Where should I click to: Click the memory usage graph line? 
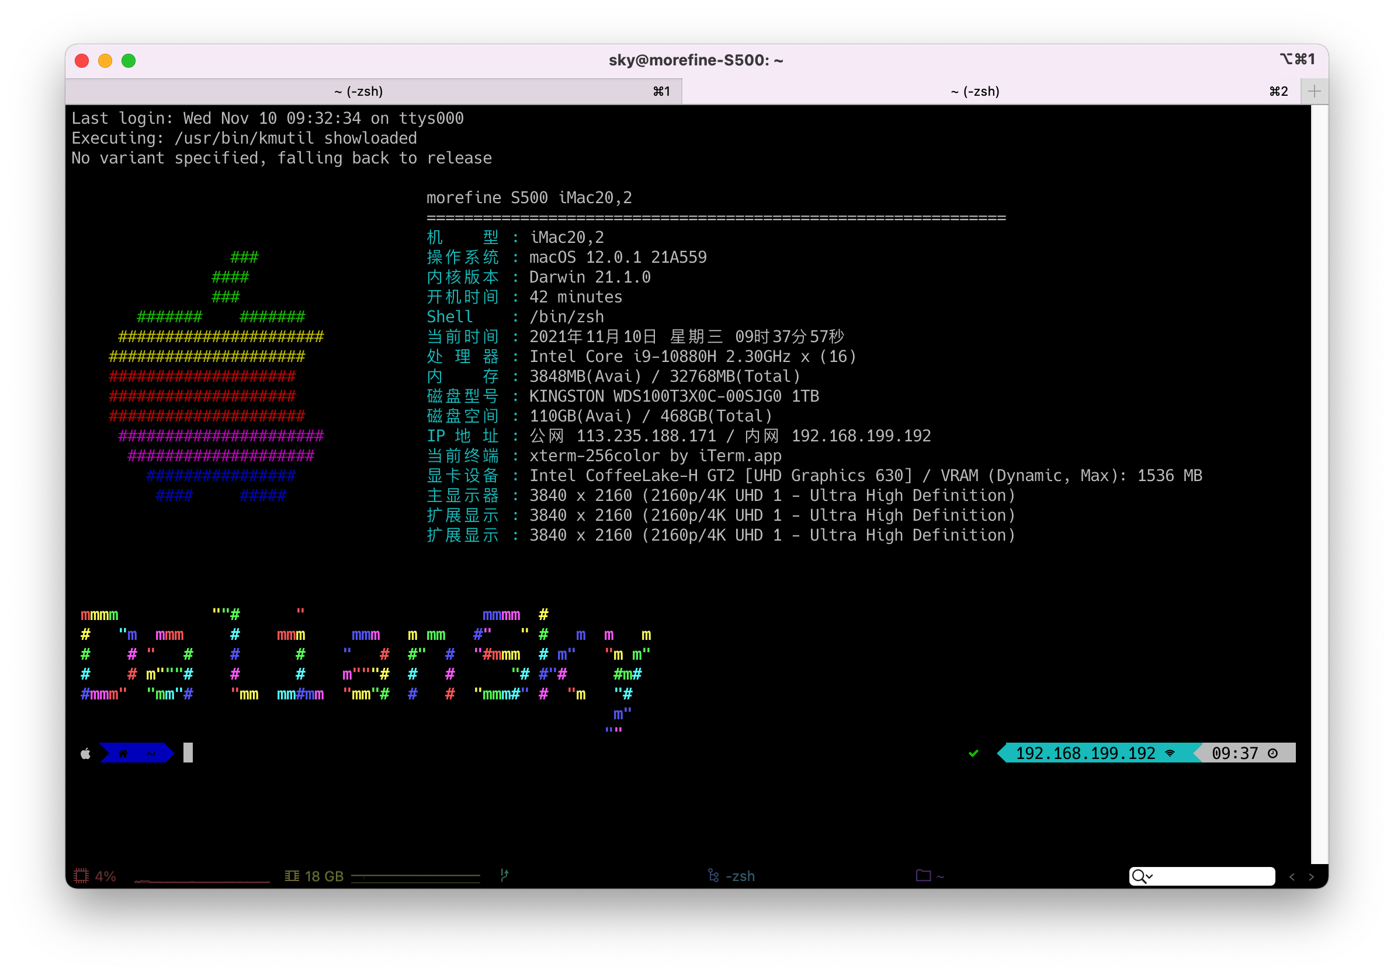[415, 876]
